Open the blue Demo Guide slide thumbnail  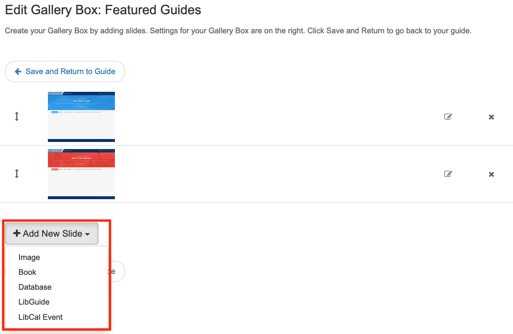coord(81,117)
